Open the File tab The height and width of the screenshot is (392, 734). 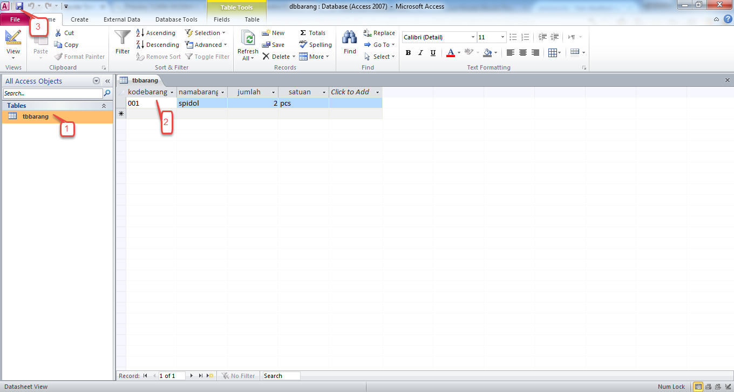(x=15, y=19)
